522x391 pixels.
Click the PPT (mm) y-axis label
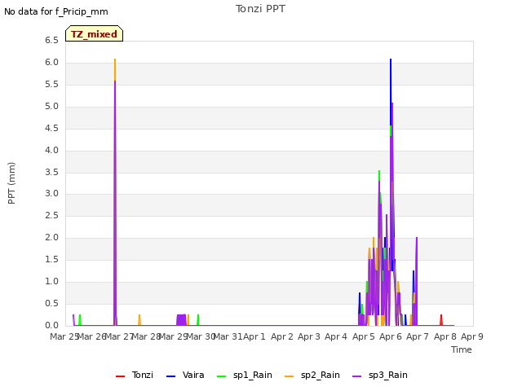tap(11, 183)
